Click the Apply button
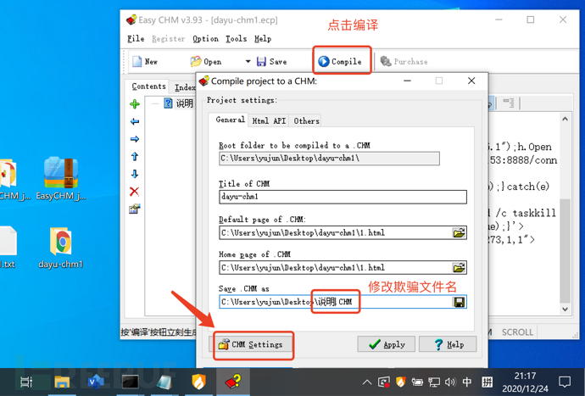585x396 pixels. click(386, 344)
